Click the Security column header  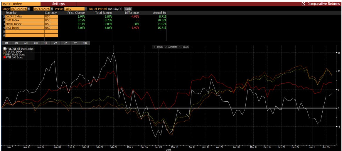tap(11, 13)
